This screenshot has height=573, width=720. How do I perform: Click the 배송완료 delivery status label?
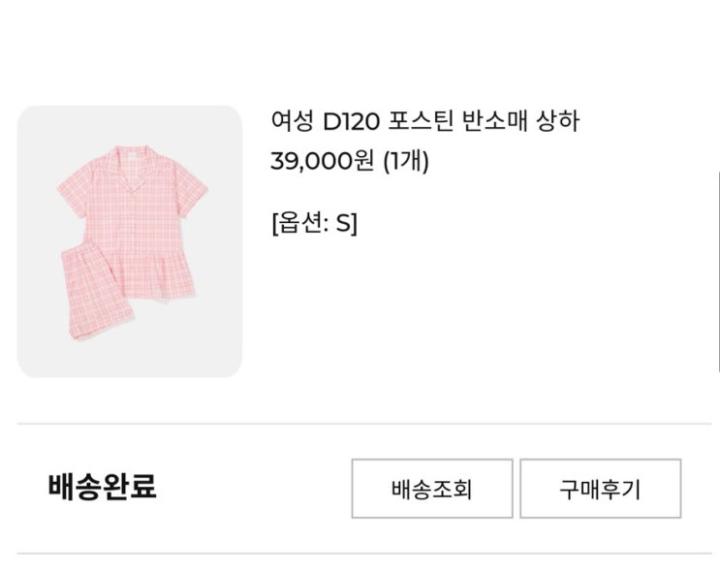(x=102, y=487)
